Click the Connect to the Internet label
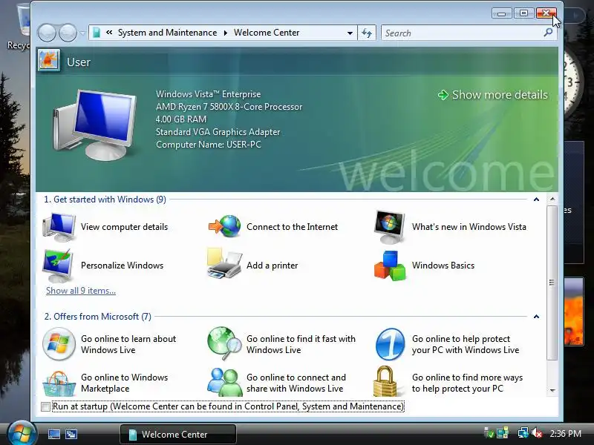The width and height of the screenshot is (594, 445). click(x=292, y=227)
